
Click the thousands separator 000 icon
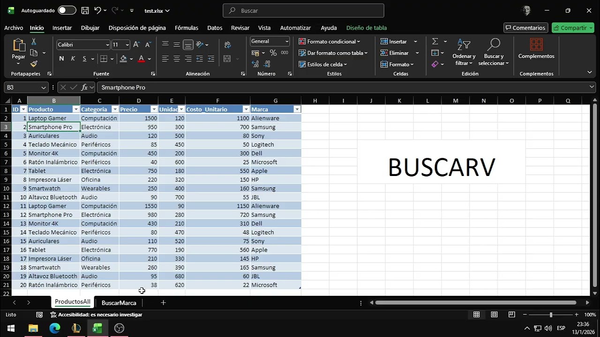click(x=285, y=53)
